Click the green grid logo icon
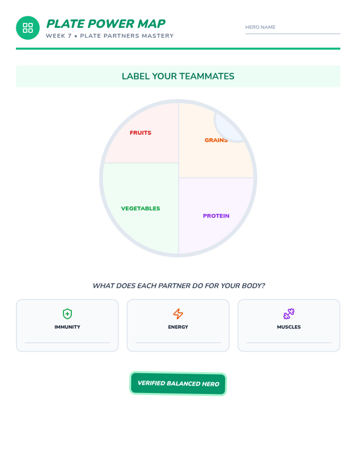Screen dimensions: 356x475 (28, 28)
